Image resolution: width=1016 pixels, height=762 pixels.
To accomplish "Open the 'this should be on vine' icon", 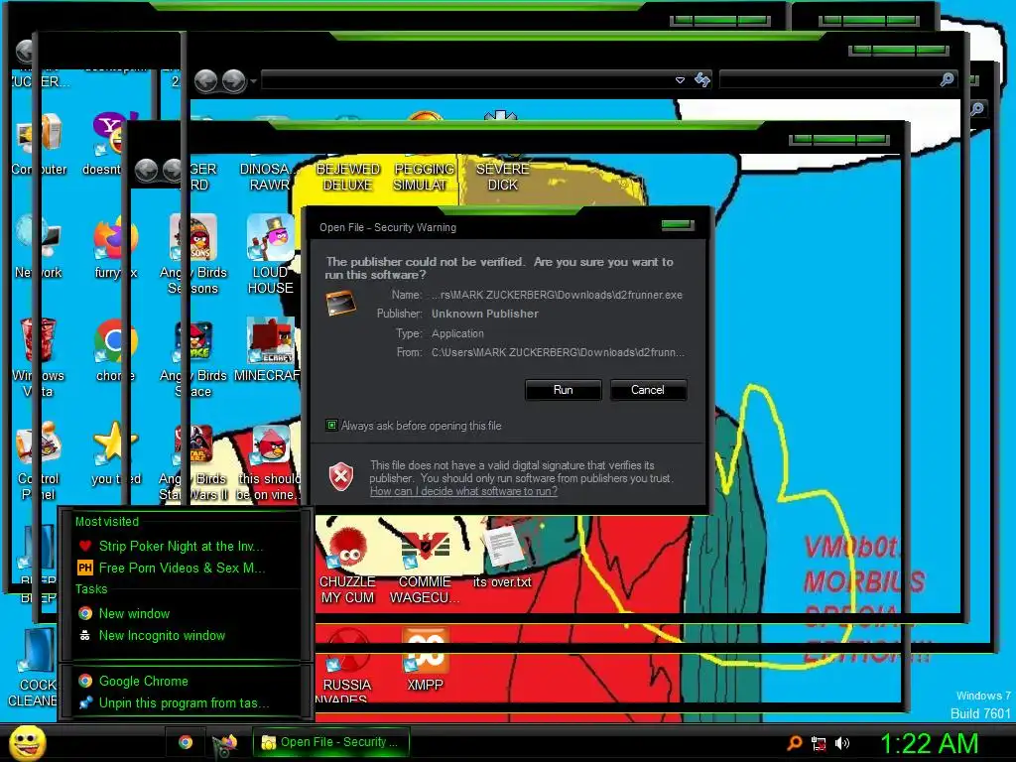I will [269, 461].
